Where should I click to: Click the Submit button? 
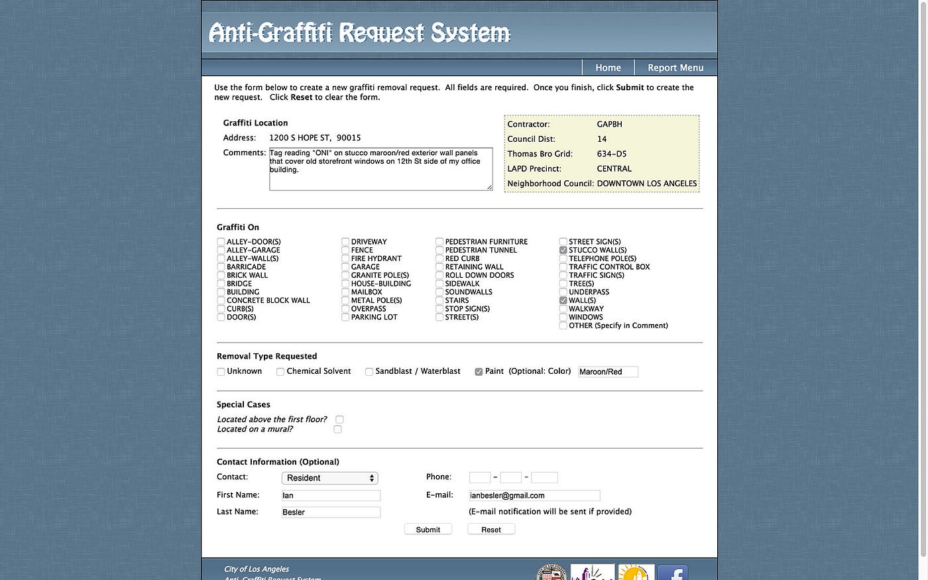(428, 529)
